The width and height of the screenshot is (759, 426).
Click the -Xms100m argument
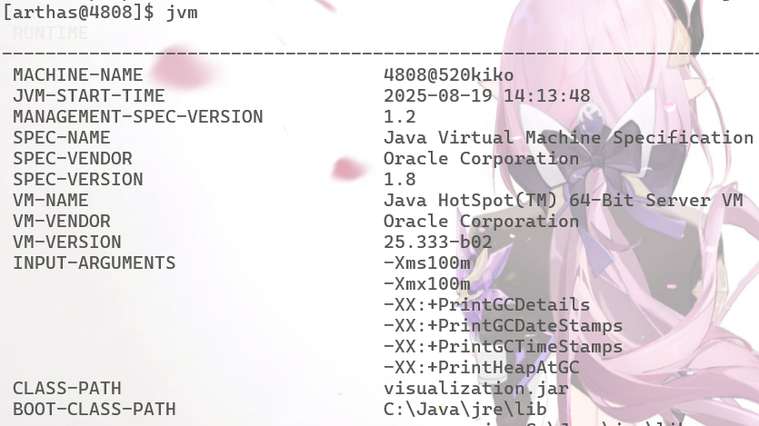pyautogui.click(x=427, y=263)
